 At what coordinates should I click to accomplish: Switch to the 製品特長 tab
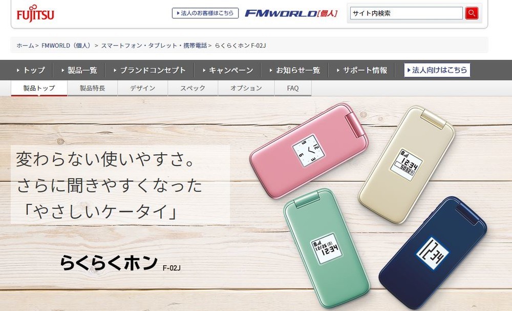[x=92, y=88]
